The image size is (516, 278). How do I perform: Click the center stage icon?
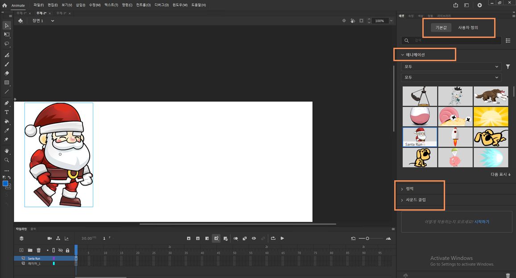pos(344,21)
